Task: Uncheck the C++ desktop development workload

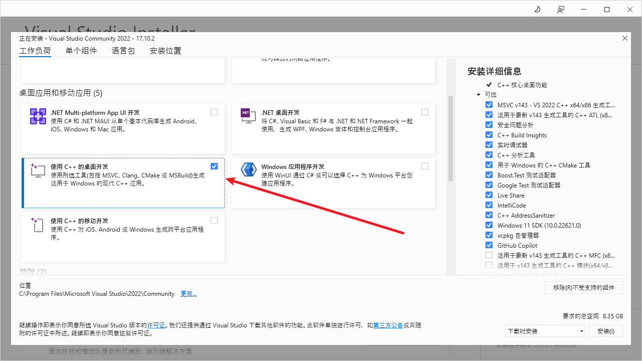Action: (x=214, y=166)
